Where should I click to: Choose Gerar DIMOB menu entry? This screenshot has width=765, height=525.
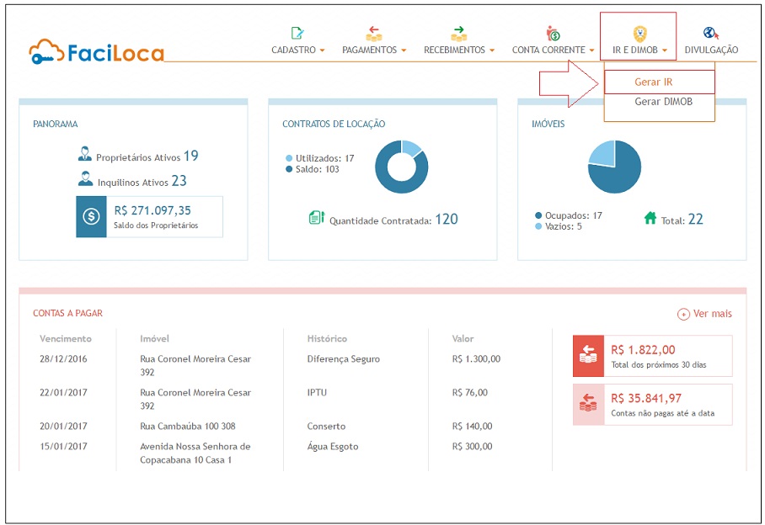[x=663, y=102]
